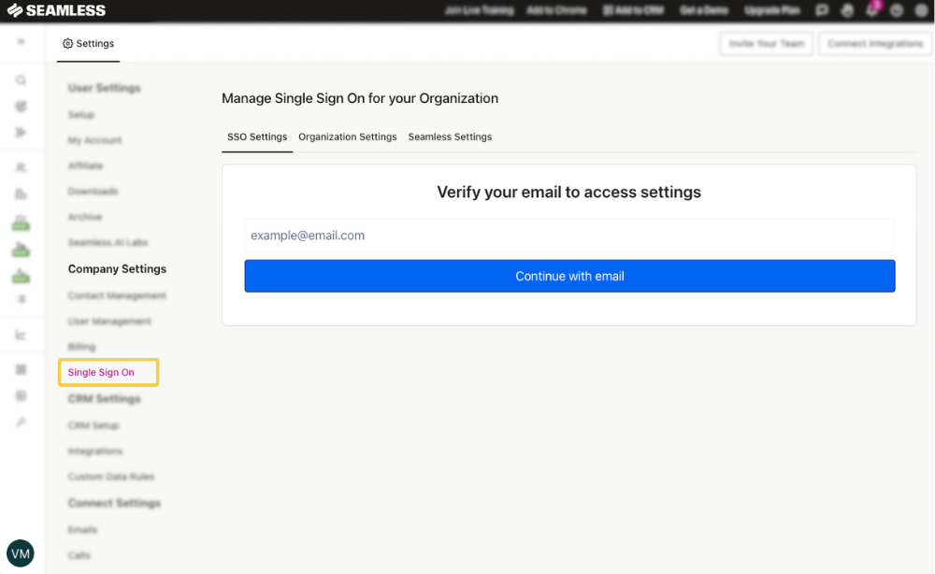Open search from the left sidebar
This screenshot has width=935, height=574.
21,80
